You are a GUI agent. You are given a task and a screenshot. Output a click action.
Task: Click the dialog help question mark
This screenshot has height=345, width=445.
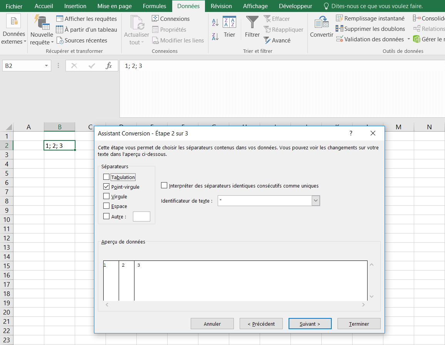pos(351,133)
